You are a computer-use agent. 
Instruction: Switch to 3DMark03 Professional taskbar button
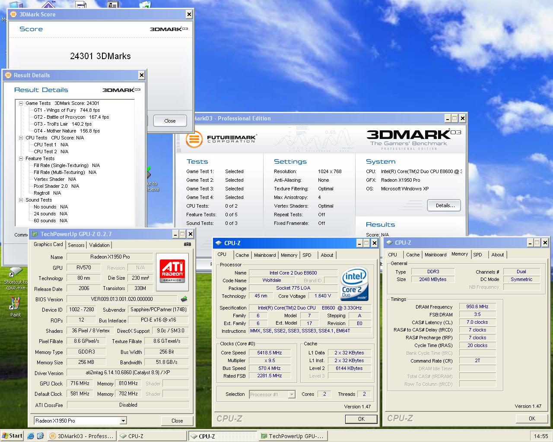tap(81, 436)
